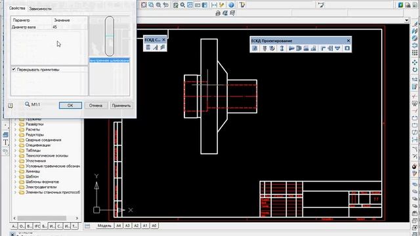Click the linear dimension icon in top toolbar
Viewport: 420px width, 236px height.
coord(214,5)
